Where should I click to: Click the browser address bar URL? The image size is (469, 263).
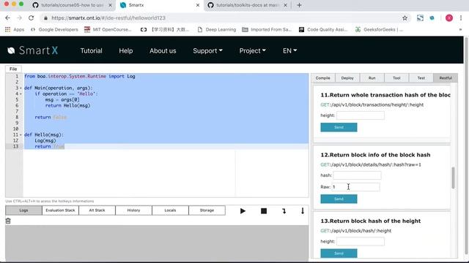point(108,18)
